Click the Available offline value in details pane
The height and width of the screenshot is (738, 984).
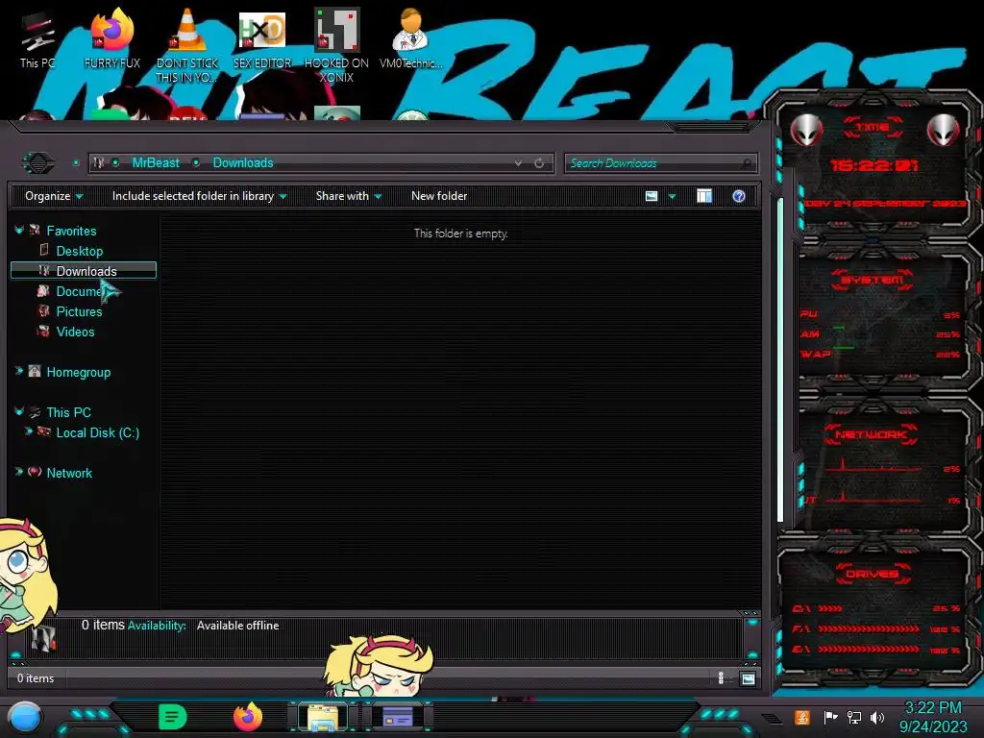coord(238,626)
